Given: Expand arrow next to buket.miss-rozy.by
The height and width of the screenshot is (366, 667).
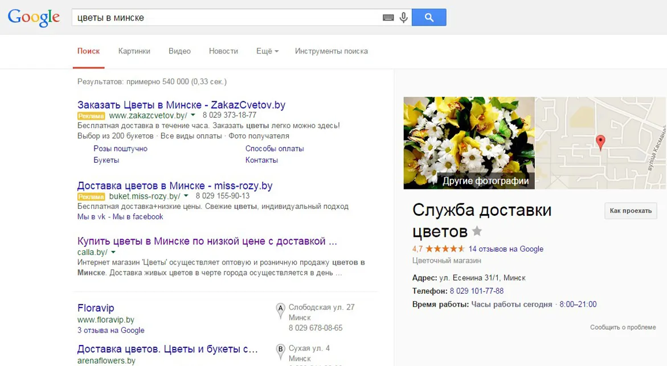Looking at the screenshot, I should click(186, 196).
